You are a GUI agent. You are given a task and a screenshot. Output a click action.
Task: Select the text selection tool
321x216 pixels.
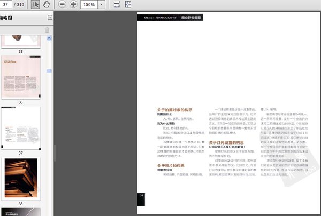coord(35,4)
